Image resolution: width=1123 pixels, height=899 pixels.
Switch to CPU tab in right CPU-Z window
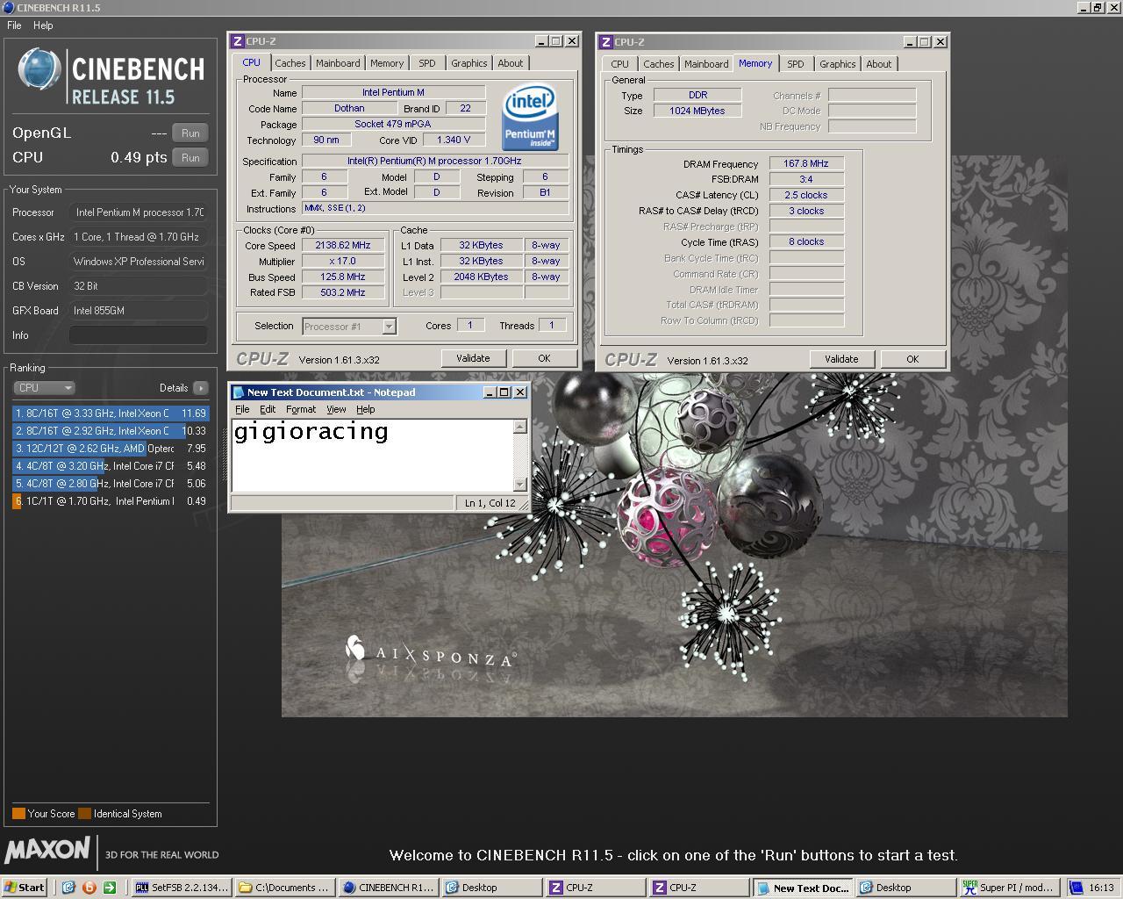pos(620,64)
